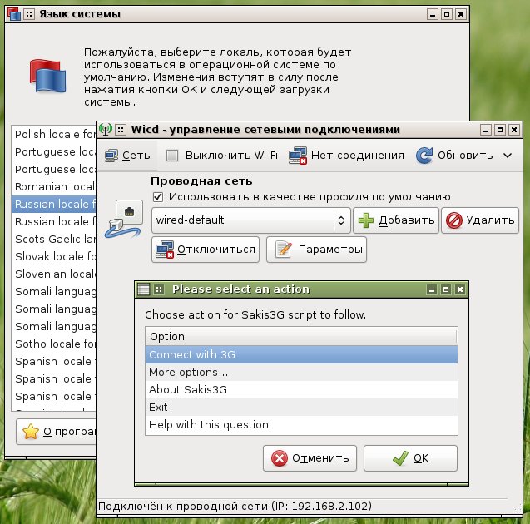Maximize the Wicd window
The image size is (530, 524).
click(x=500, y=130)
